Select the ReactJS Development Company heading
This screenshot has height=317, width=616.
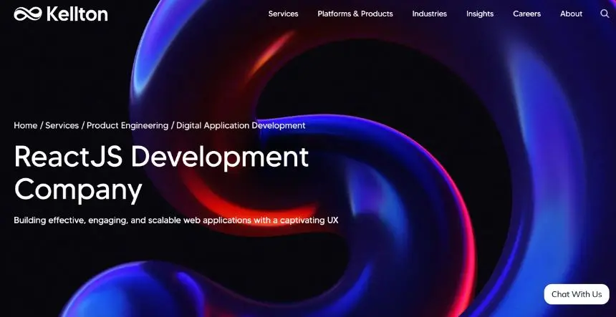pyautogui.click(x=161, y=173)
